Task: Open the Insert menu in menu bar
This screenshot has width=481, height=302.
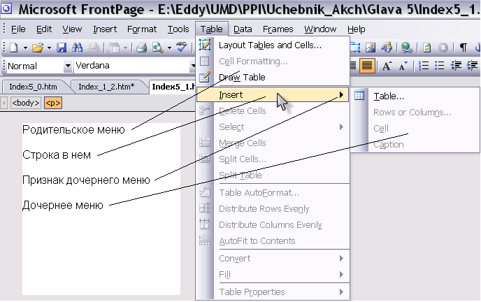Action: pyautogui.click(x=105, y=29)
